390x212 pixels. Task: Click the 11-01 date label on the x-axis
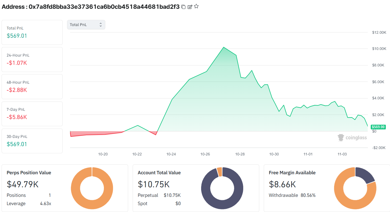tap(308, 154)
